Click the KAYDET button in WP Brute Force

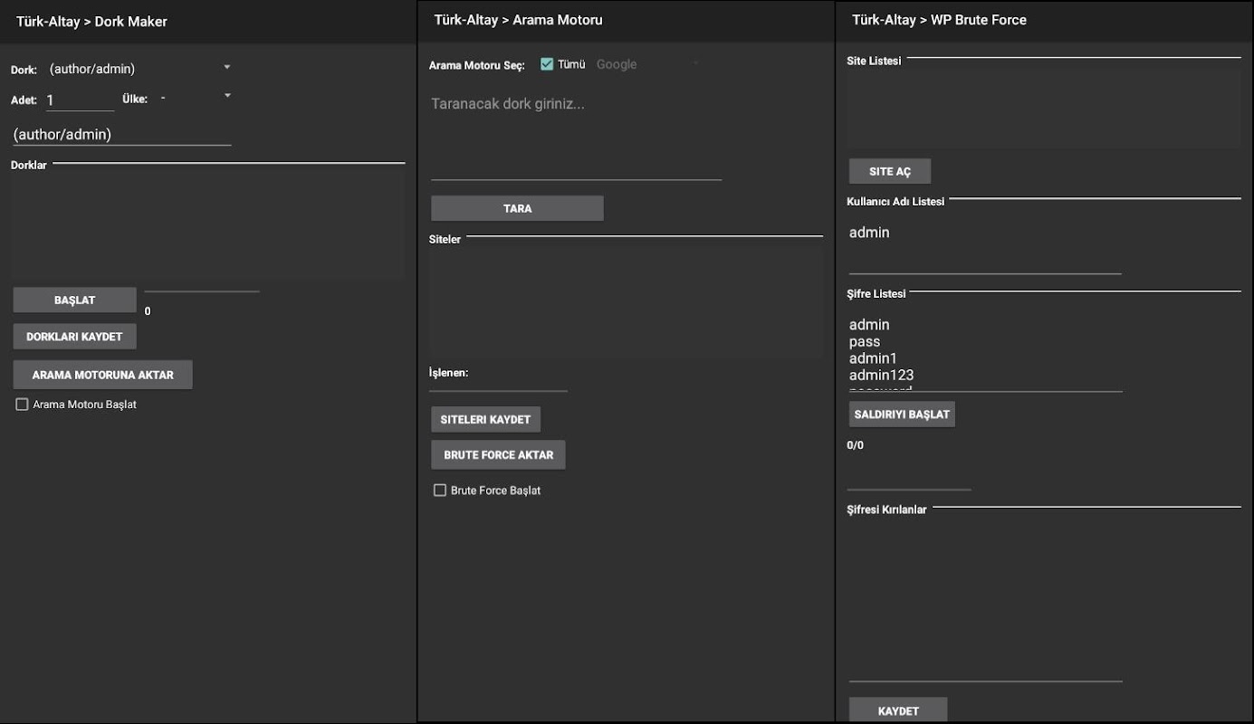pyautogui.click(x=898, y=710)
